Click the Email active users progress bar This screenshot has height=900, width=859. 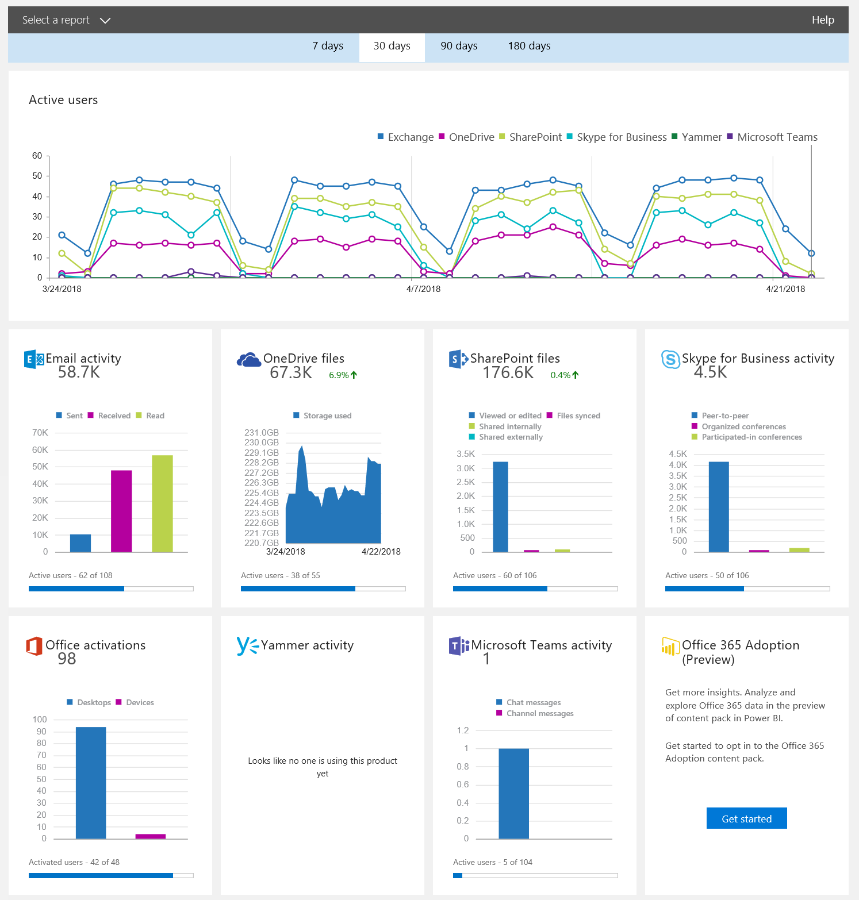111,589
